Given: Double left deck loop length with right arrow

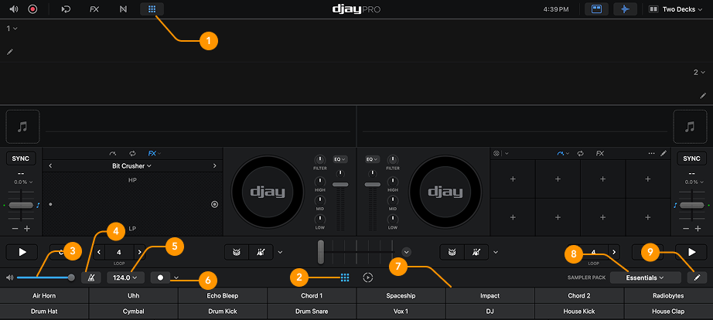Looking at the screenshot, I should click(140, 252).
